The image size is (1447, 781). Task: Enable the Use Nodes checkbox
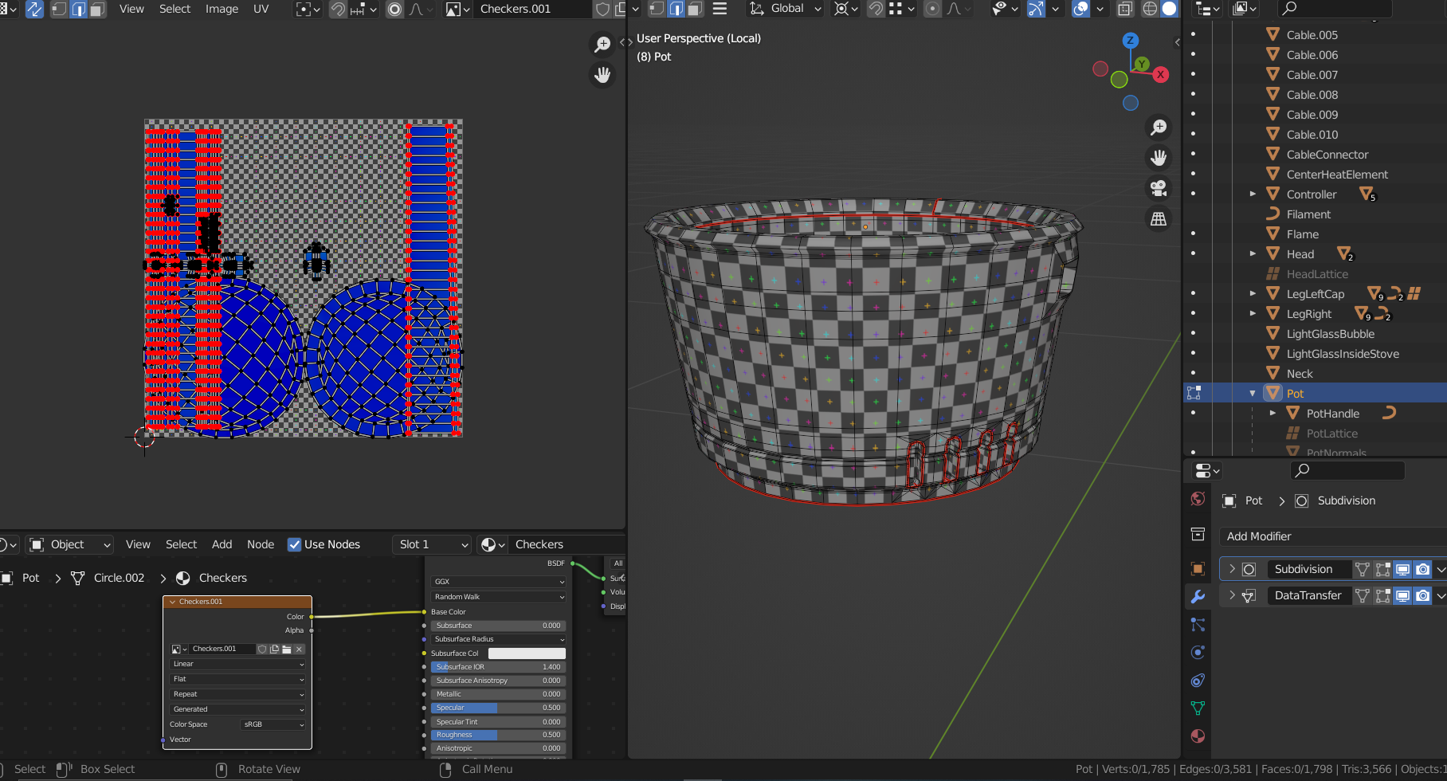(295, 544)
